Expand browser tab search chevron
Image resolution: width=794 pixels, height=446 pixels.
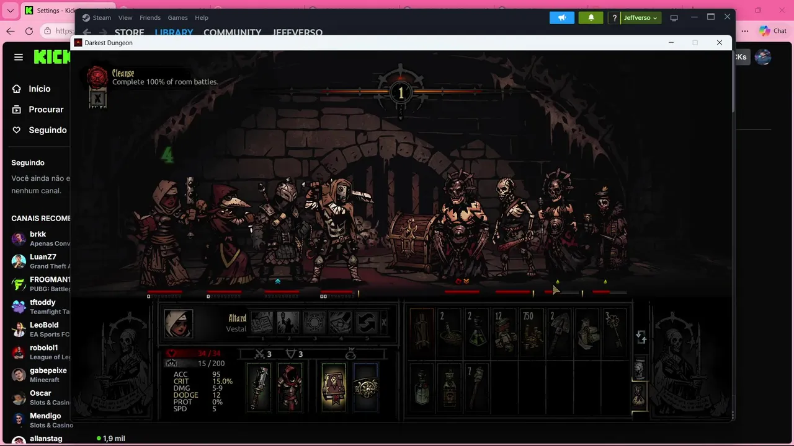point(10,11)
